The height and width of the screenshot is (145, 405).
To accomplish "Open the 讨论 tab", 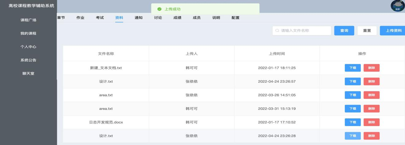I will (158, 17).
